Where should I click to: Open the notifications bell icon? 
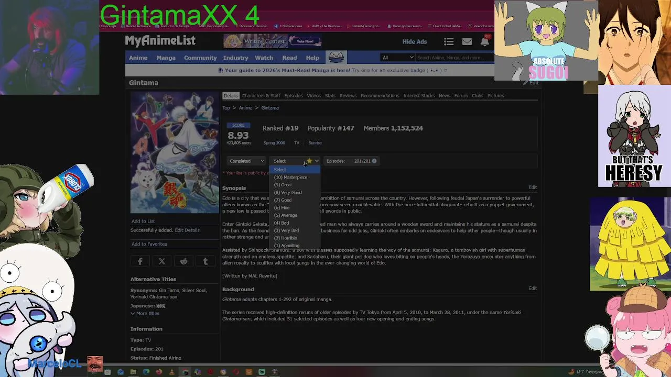(485, 42)
